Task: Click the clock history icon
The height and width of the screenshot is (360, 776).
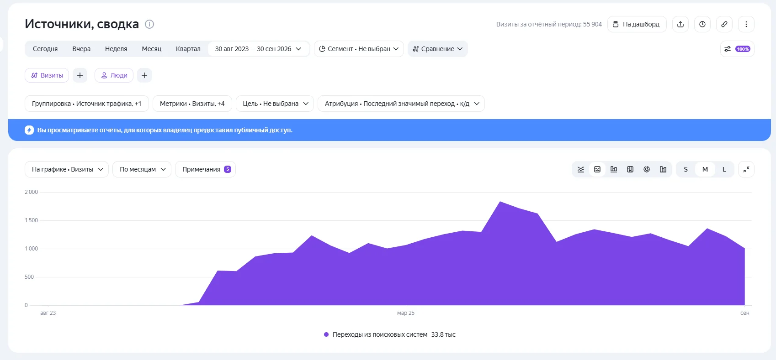Action: click(x=702, y=24)
